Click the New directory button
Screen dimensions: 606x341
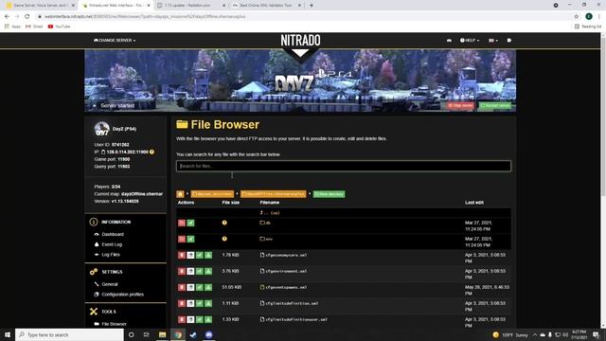click(329, 194)
